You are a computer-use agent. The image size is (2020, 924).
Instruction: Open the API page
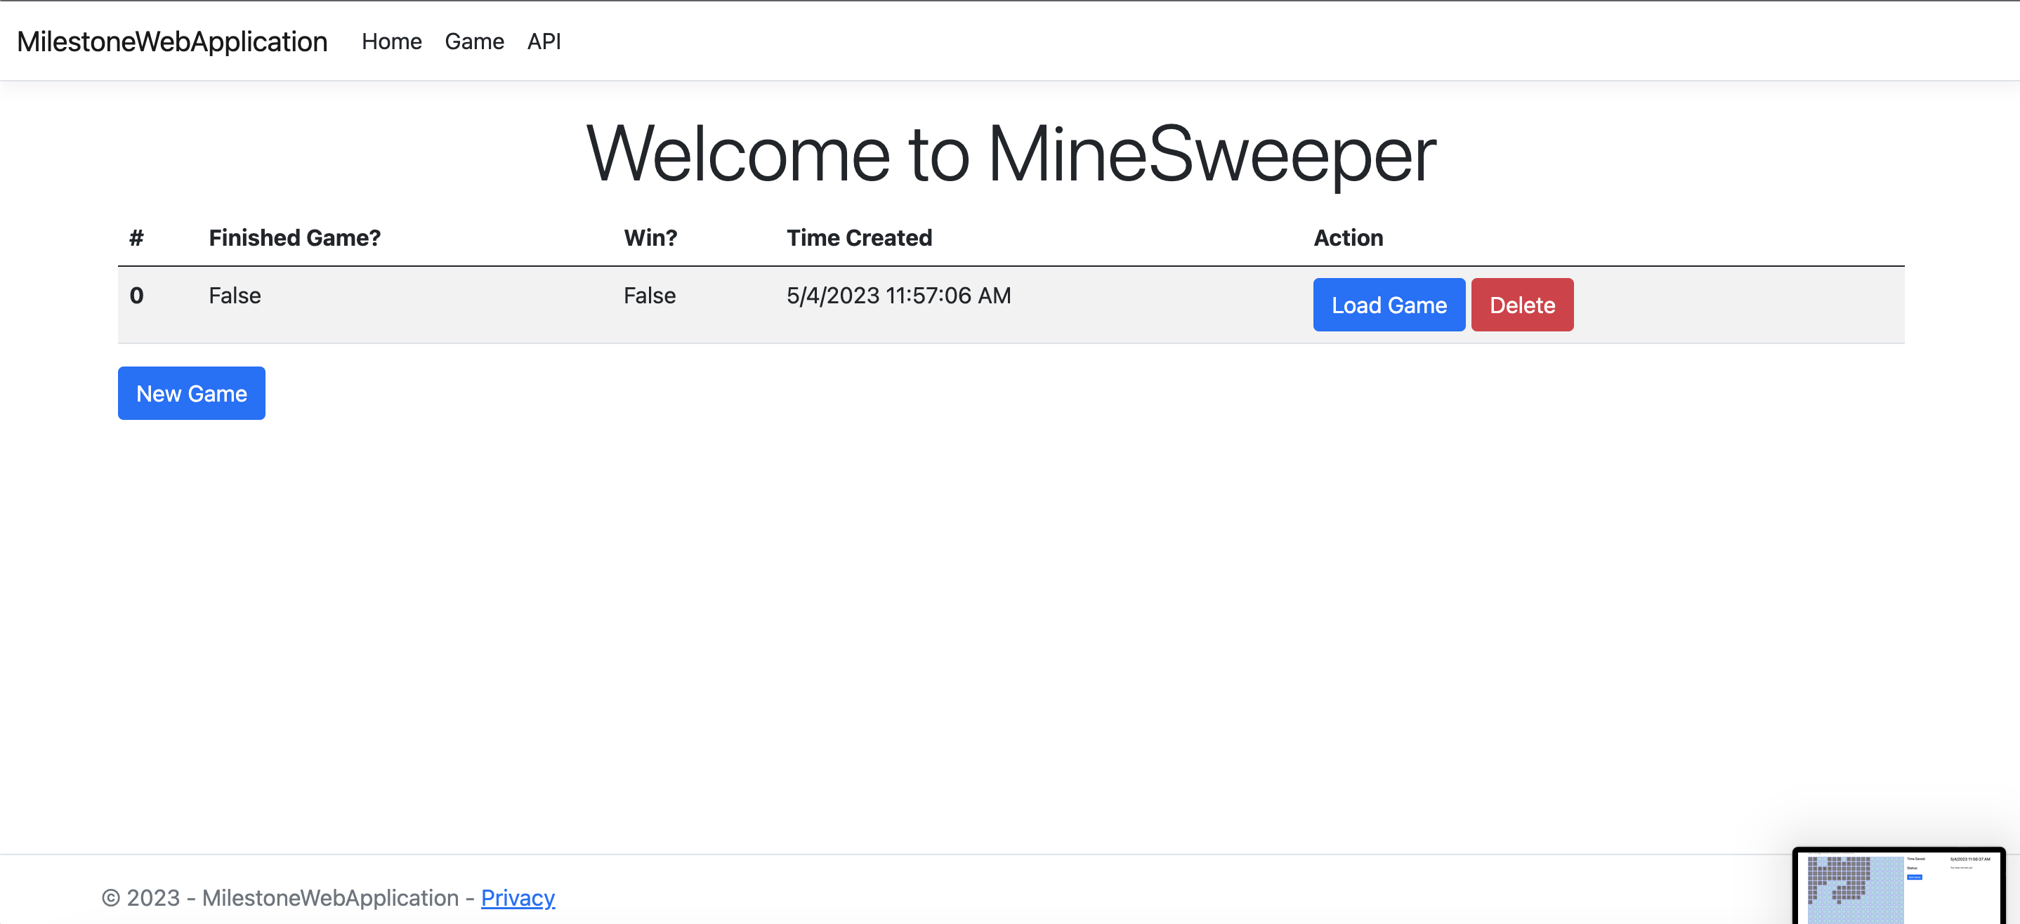[x=544, y=41]
